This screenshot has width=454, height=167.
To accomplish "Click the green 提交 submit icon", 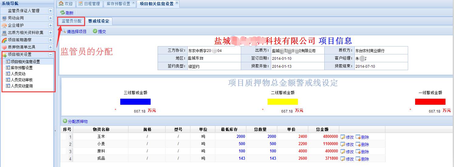I will (95, 31).
